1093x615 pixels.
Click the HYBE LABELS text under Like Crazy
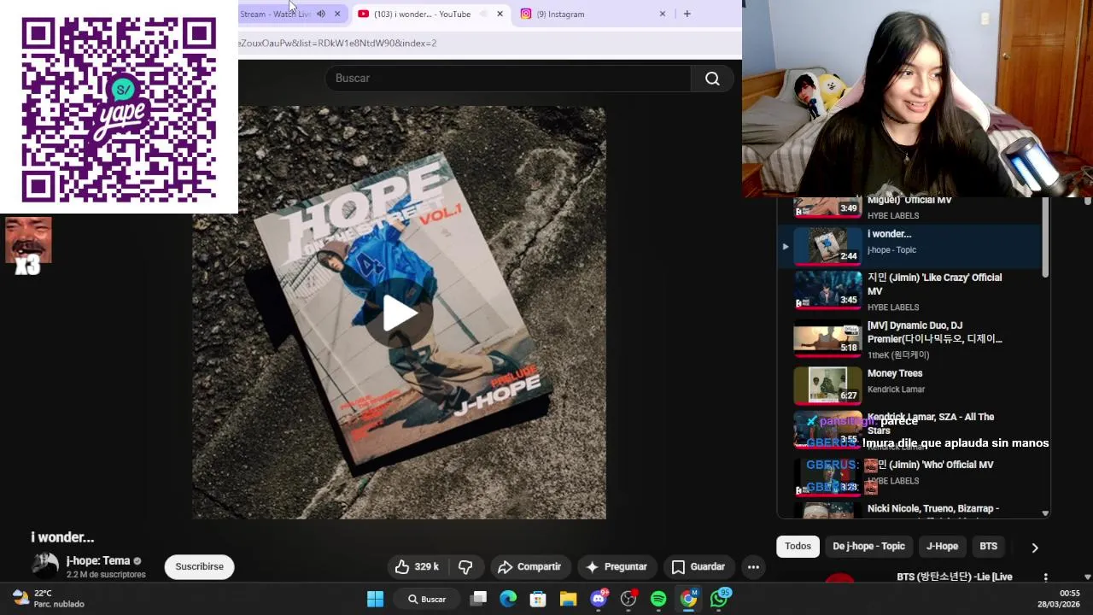[893, 307]
